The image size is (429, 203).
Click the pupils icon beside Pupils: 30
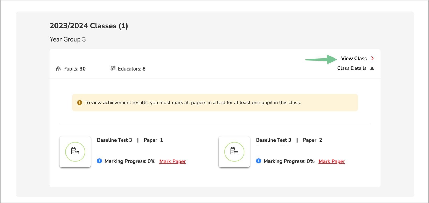pyautogui.click(x=58, y=69)
